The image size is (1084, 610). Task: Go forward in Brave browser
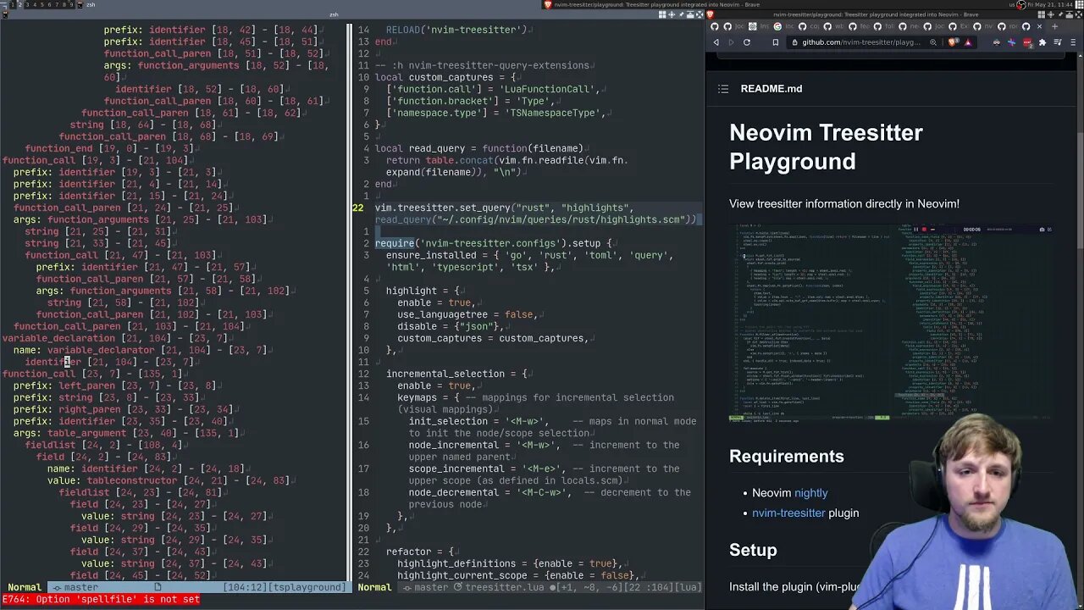click(x=731, y=42)
